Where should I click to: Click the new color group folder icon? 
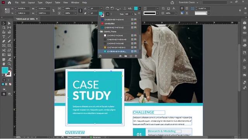(126, 56)
